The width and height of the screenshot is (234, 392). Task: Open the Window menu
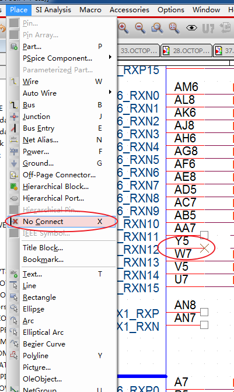click(206, 10)
